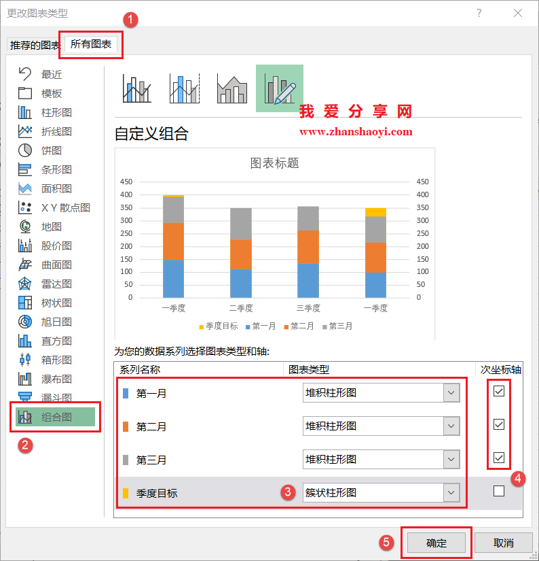Toggle secondary axis for 第三月
The image size is (539, 561).
click(499, 458)
